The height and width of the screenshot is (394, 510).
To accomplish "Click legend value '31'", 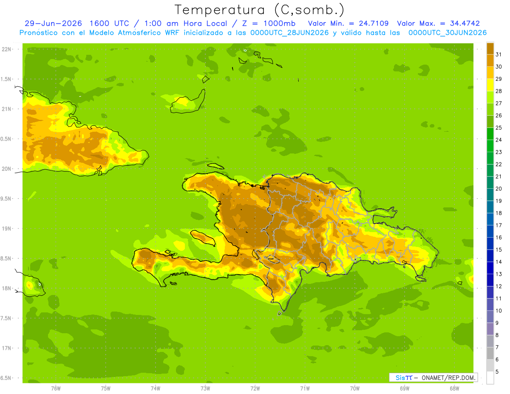I will (x=499, y=54).
